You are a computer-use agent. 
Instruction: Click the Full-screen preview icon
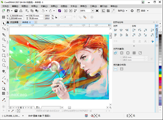pos(97,11)
